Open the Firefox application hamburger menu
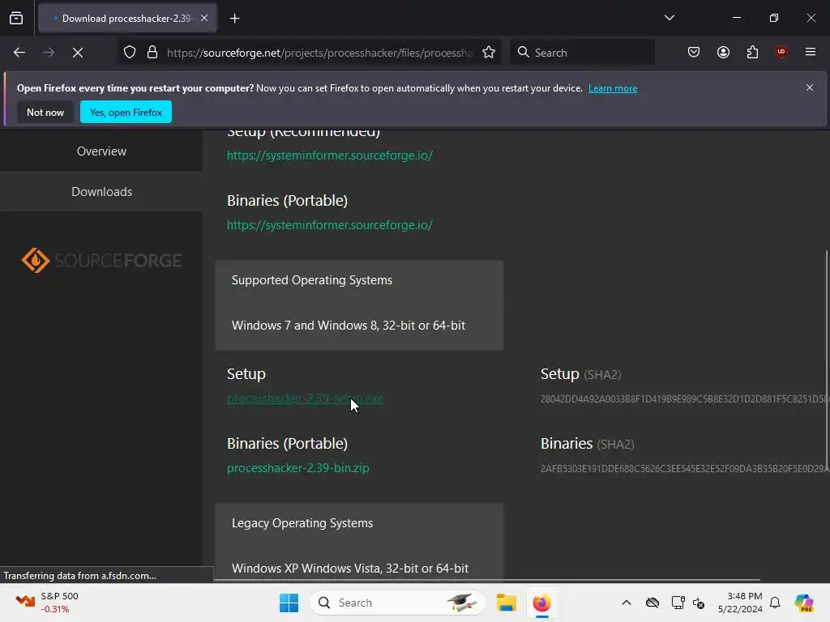This screenshot has width=830, height=622. (811, 52)
